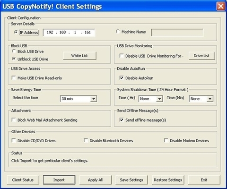227x189 pixels.
Task: Open the White List button
Action: [79, 56]
